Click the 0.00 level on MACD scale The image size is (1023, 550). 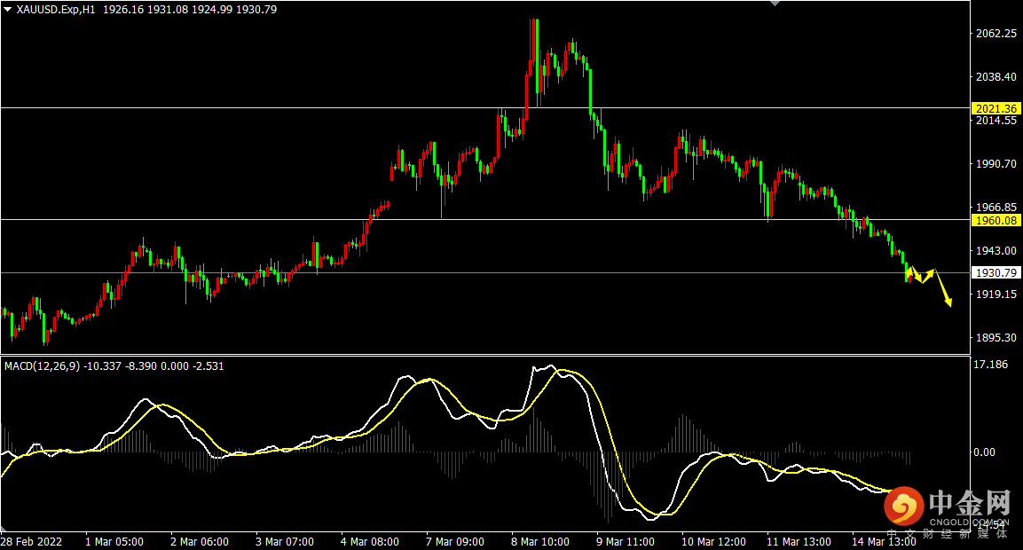point(984,452)
